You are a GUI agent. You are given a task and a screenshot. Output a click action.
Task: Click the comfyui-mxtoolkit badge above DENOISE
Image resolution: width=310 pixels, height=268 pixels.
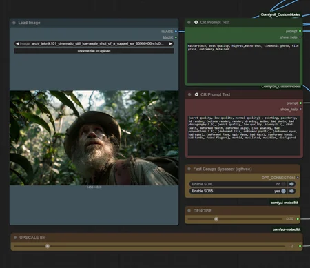point(285,203)
